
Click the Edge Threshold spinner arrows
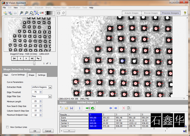point(41,92)
